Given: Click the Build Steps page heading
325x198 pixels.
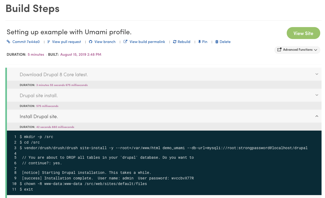Looking at the screenshot, I should tap(32, 8).
